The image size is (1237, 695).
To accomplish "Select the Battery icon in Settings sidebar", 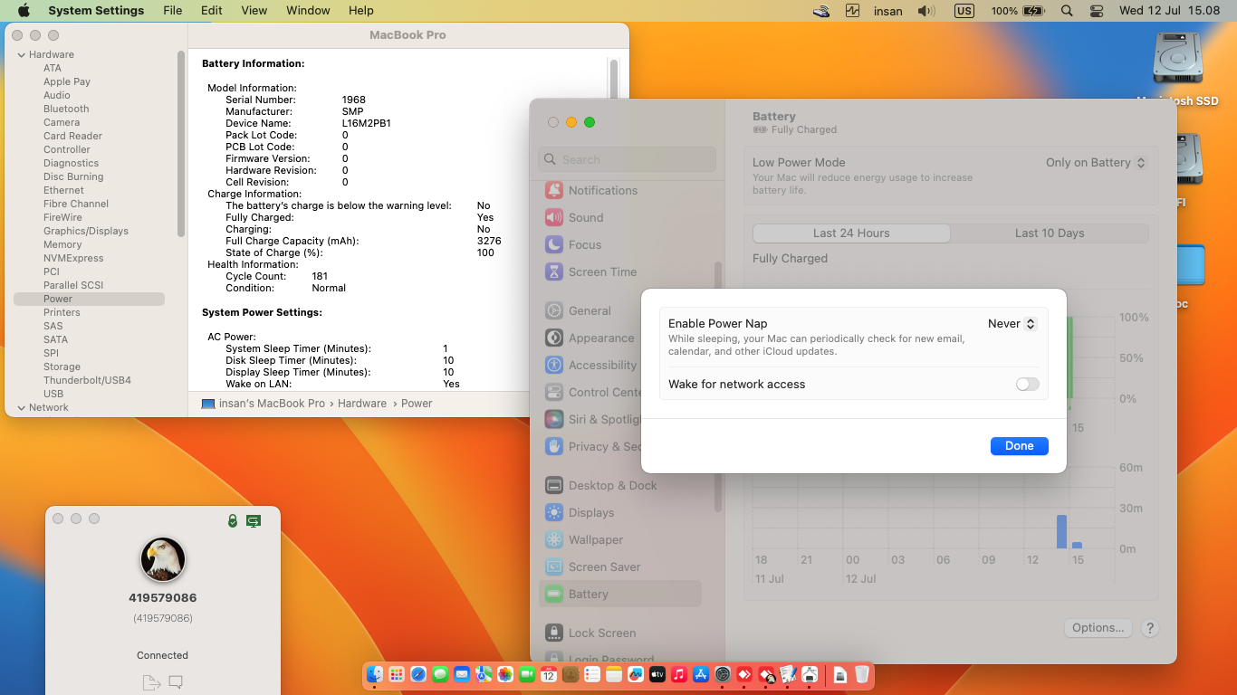I will tap(554, 595).
